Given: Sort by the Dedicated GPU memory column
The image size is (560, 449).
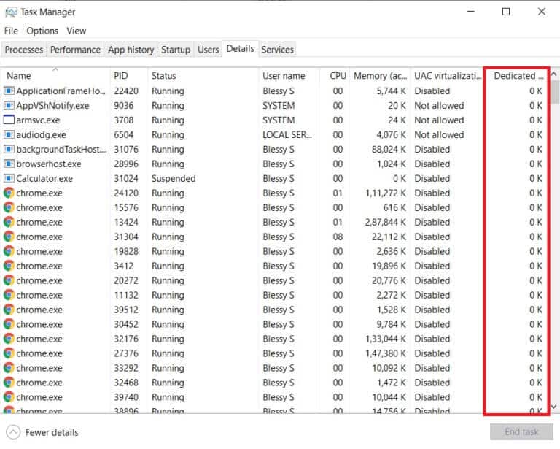Looking at the screenshot, I should pyautogui.click(x=518, y=76).
